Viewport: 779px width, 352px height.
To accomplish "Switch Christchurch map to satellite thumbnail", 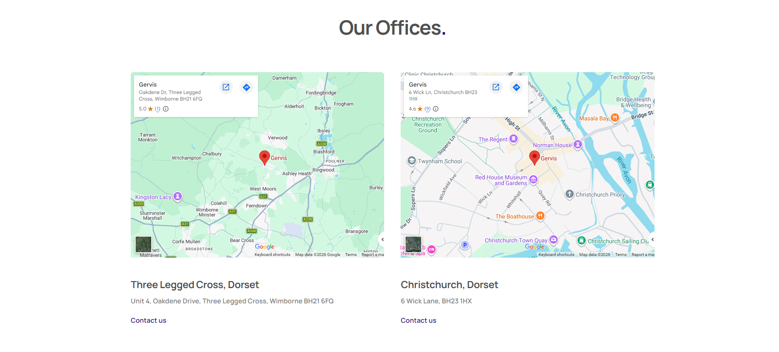I will [x=413, y=244].
